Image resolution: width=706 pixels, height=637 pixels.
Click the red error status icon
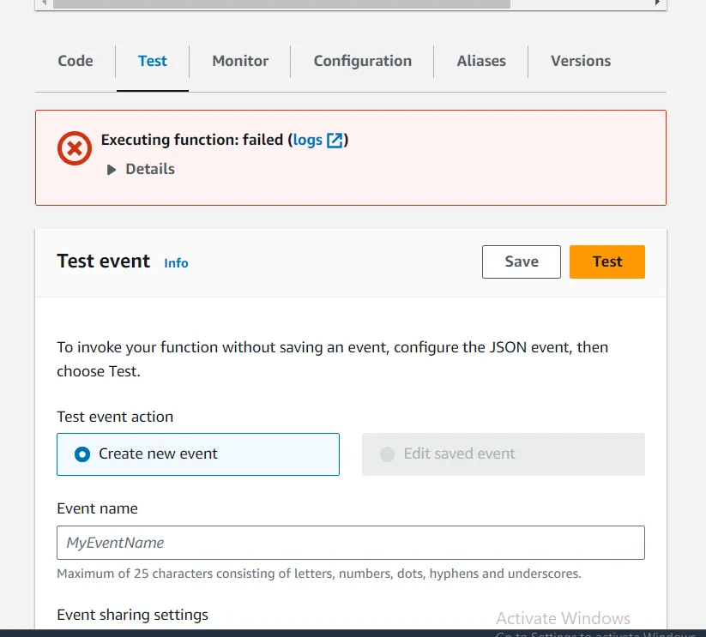click(x=75, y=148)
